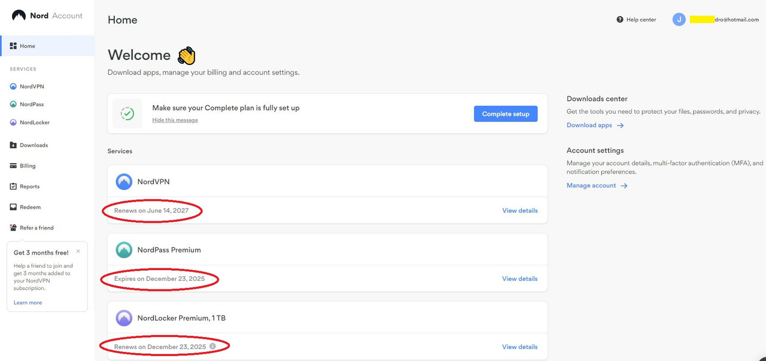Click the Account settings heading
Image resolution: width=766 pixels, height=361 pixels.
click(x=595, y=151)
